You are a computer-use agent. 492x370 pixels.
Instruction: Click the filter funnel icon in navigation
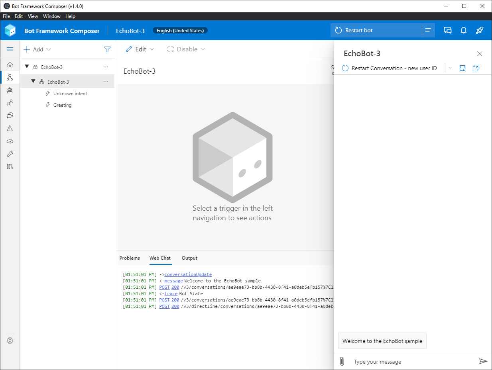[x=107, y=49]
